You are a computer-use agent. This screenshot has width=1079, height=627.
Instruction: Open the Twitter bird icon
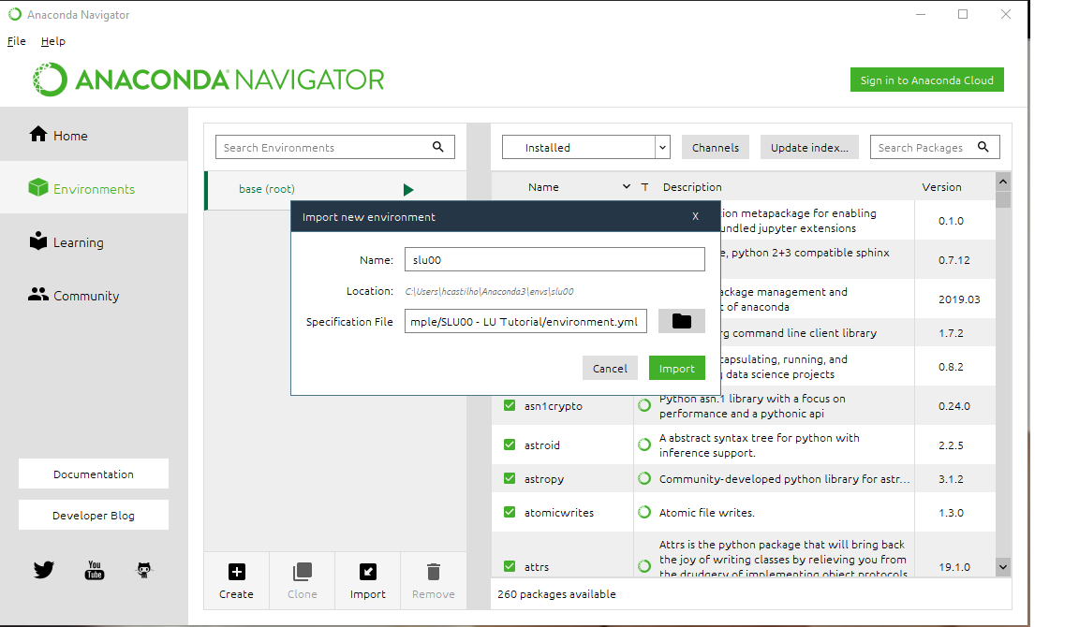[x=44, y=569]
